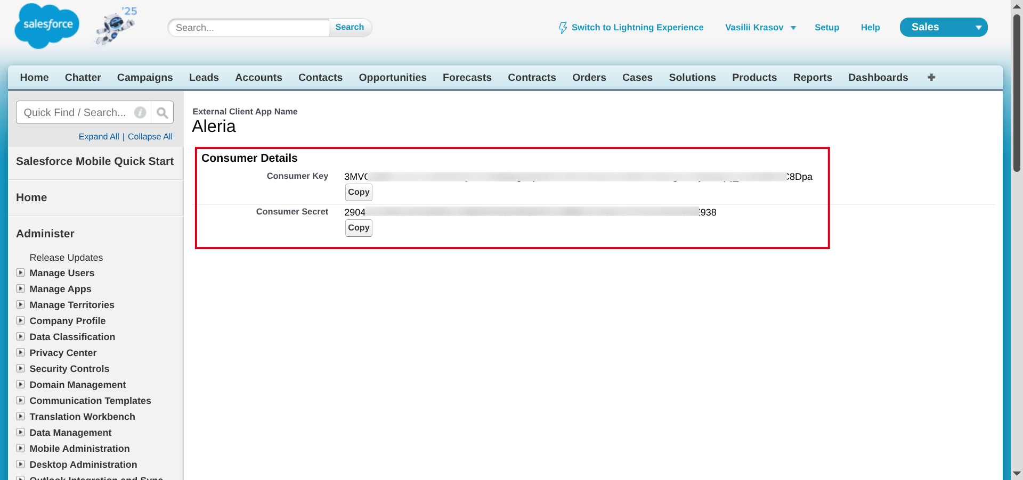Viewport: 1023px width, 480px height.
Task: Expand the Domain Management node
Action: coord(21,384)
